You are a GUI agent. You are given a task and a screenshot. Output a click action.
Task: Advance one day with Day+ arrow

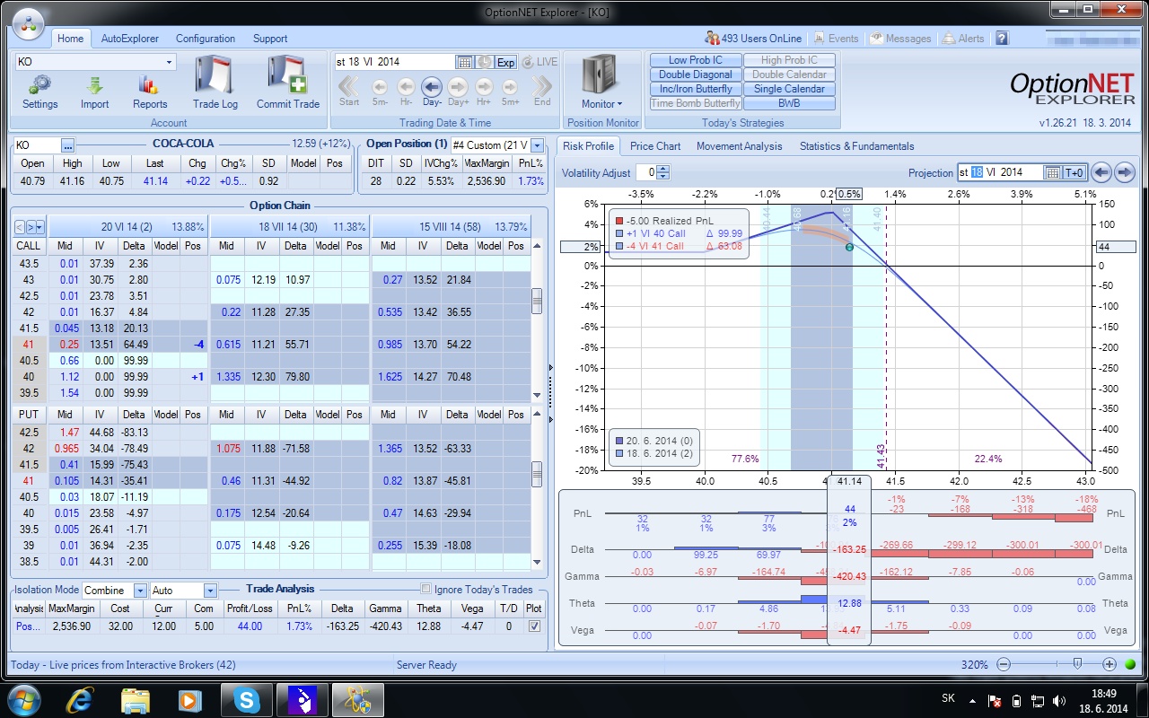[x=458, y=87]
